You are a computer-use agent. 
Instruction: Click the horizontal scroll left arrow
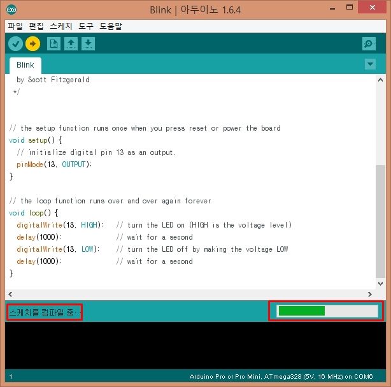10,294
